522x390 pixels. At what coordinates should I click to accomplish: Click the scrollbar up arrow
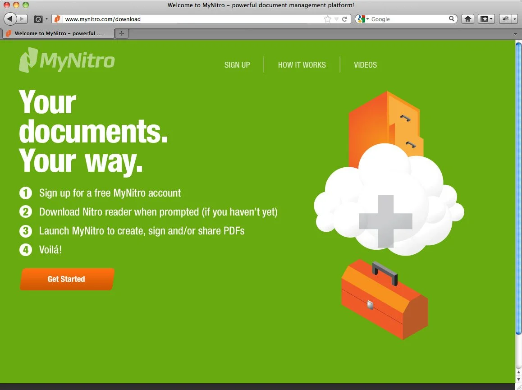[518, 372]
